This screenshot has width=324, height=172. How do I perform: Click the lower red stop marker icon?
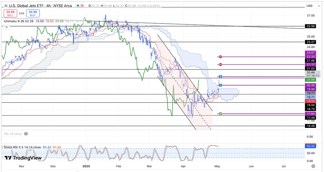220,64
